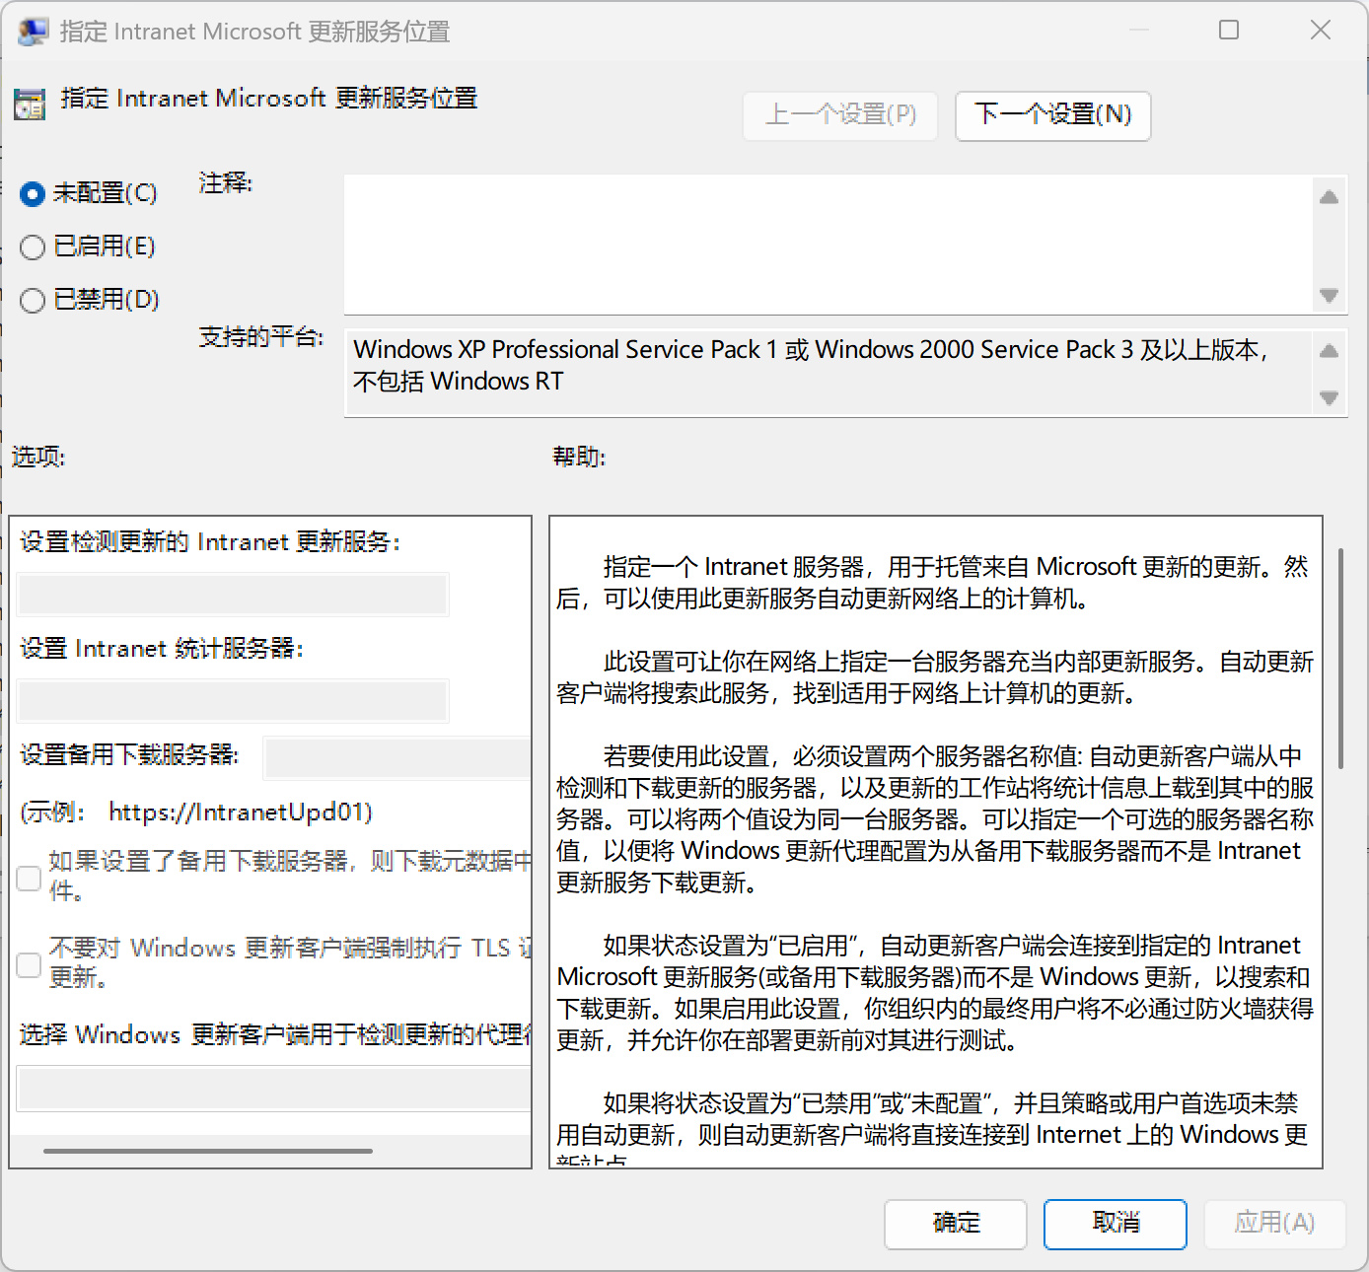Maximize the dialog window
The width and height of the screenshot is (1369, 1272).
coord(1229,31)
